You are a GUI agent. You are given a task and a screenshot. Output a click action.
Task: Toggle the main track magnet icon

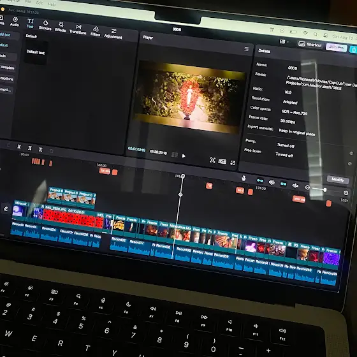pos(260,180)
